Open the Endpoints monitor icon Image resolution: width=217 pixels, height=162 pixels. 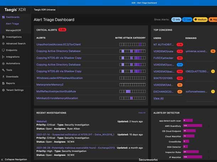(x=3, y=50)
